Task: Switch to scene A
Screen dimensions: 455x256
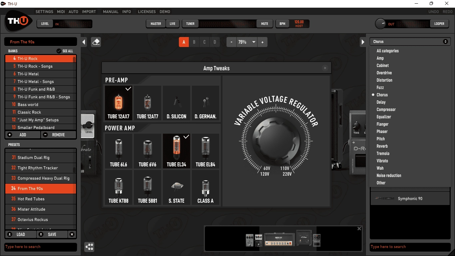Action: click(x=184, y=42)
